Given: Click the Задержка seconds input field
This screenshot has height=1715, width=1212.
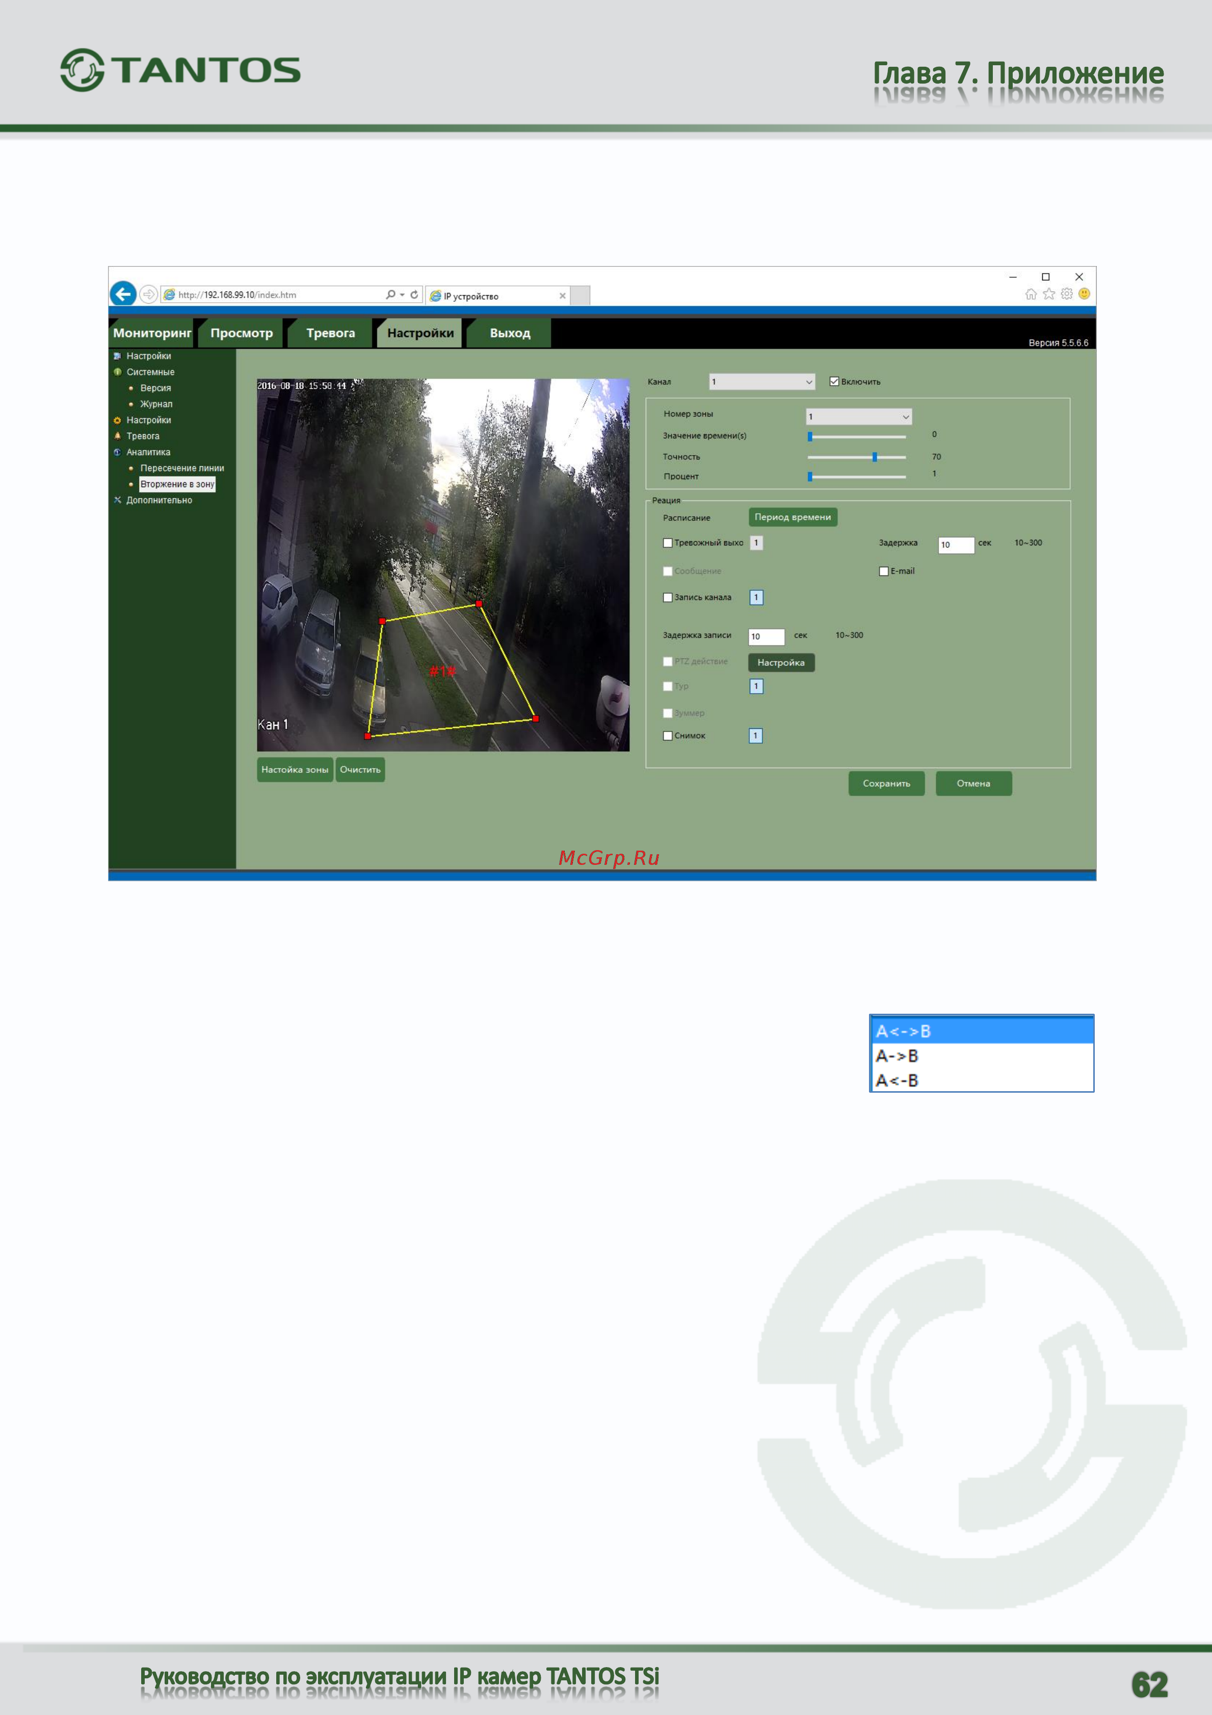Looking at the screenshot, I should (x=956, y=544).
